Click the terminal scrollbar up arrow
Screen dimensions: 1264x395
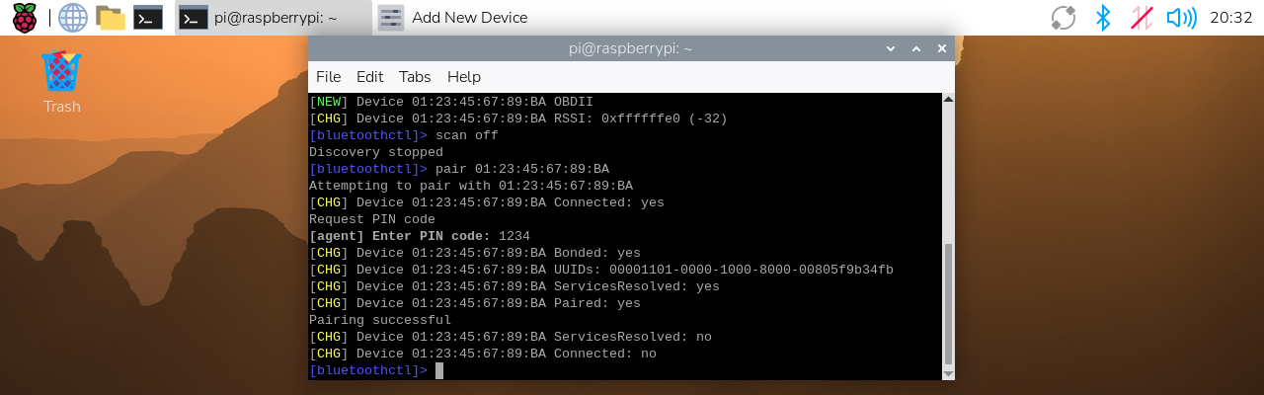click(949, 99)
